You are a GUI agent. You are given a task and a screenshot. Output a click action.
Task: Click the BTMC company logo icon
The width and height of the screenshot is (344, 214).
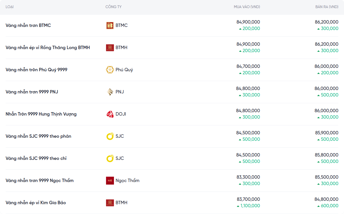tap(110, 26)
